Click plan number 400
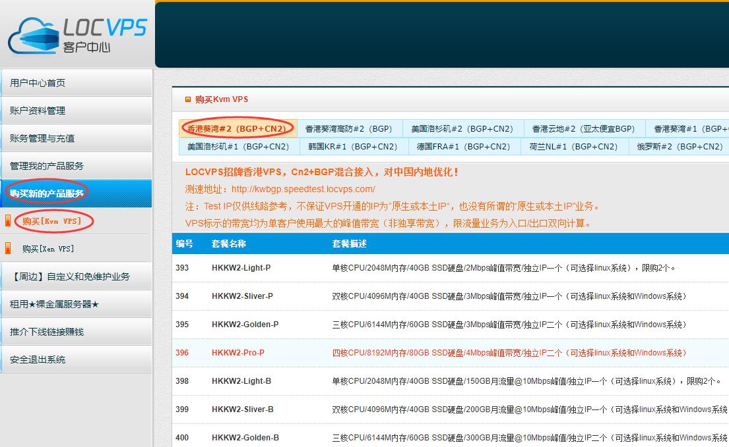 [182, 437]
